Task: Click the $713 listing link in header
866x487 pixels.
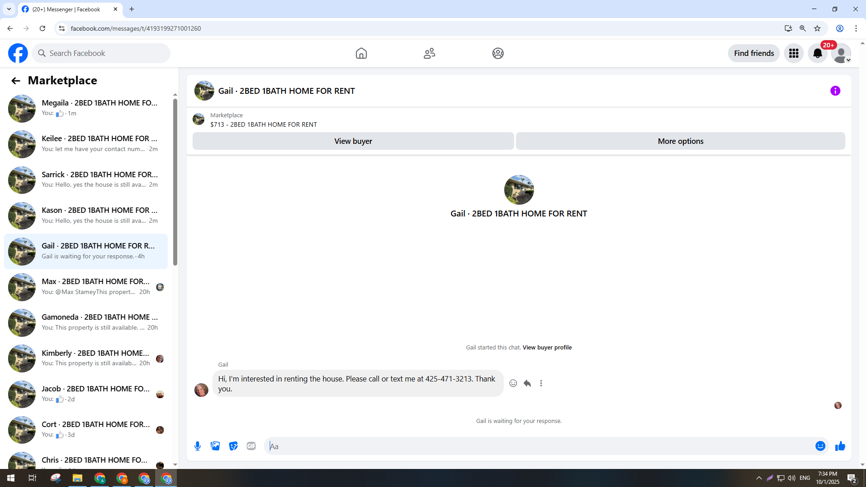Action: coord(263,124)
